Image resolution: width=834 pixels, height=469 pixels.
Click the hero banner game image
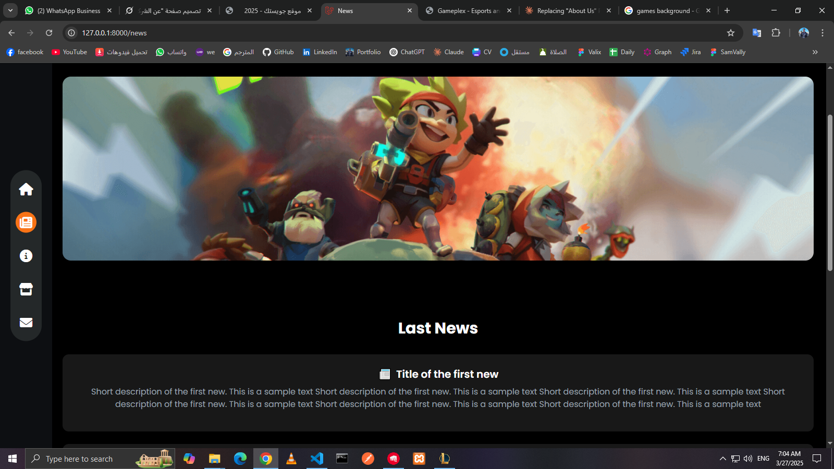click(x=438, y=168)
